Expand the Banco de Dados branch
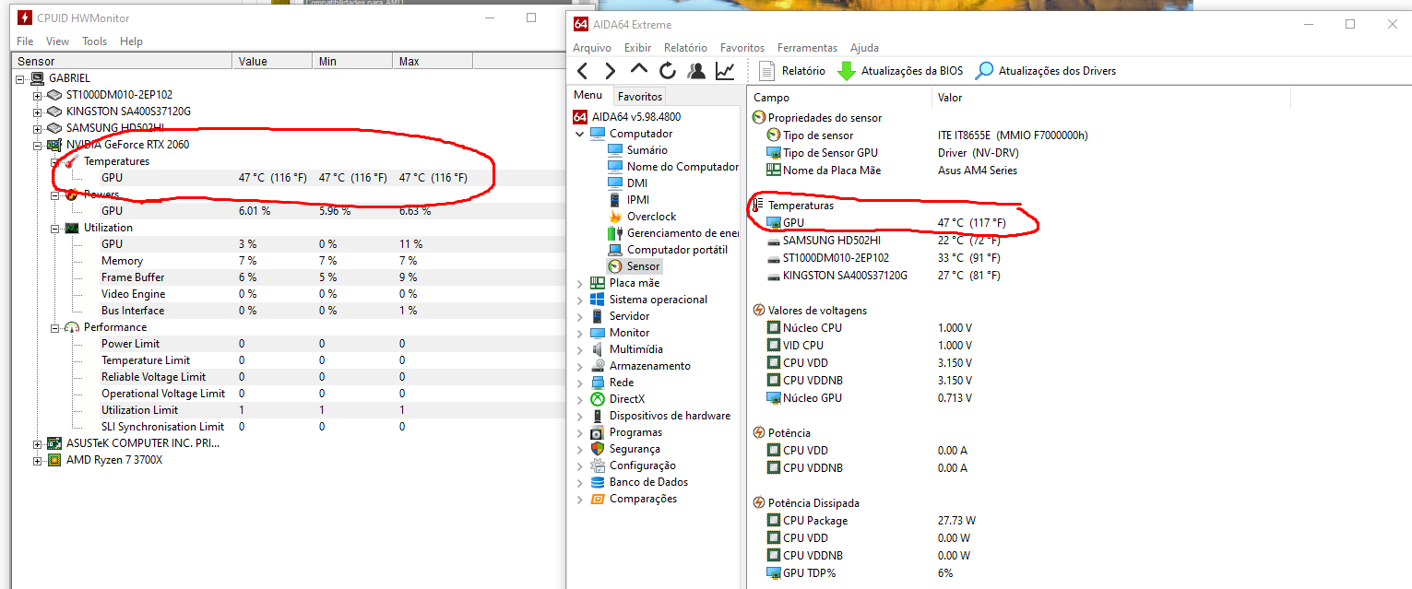 580,482
